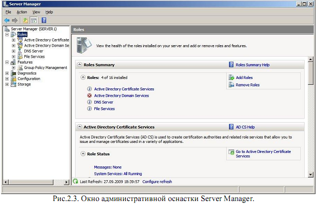Expand the Storage tree node

[7, 84]
